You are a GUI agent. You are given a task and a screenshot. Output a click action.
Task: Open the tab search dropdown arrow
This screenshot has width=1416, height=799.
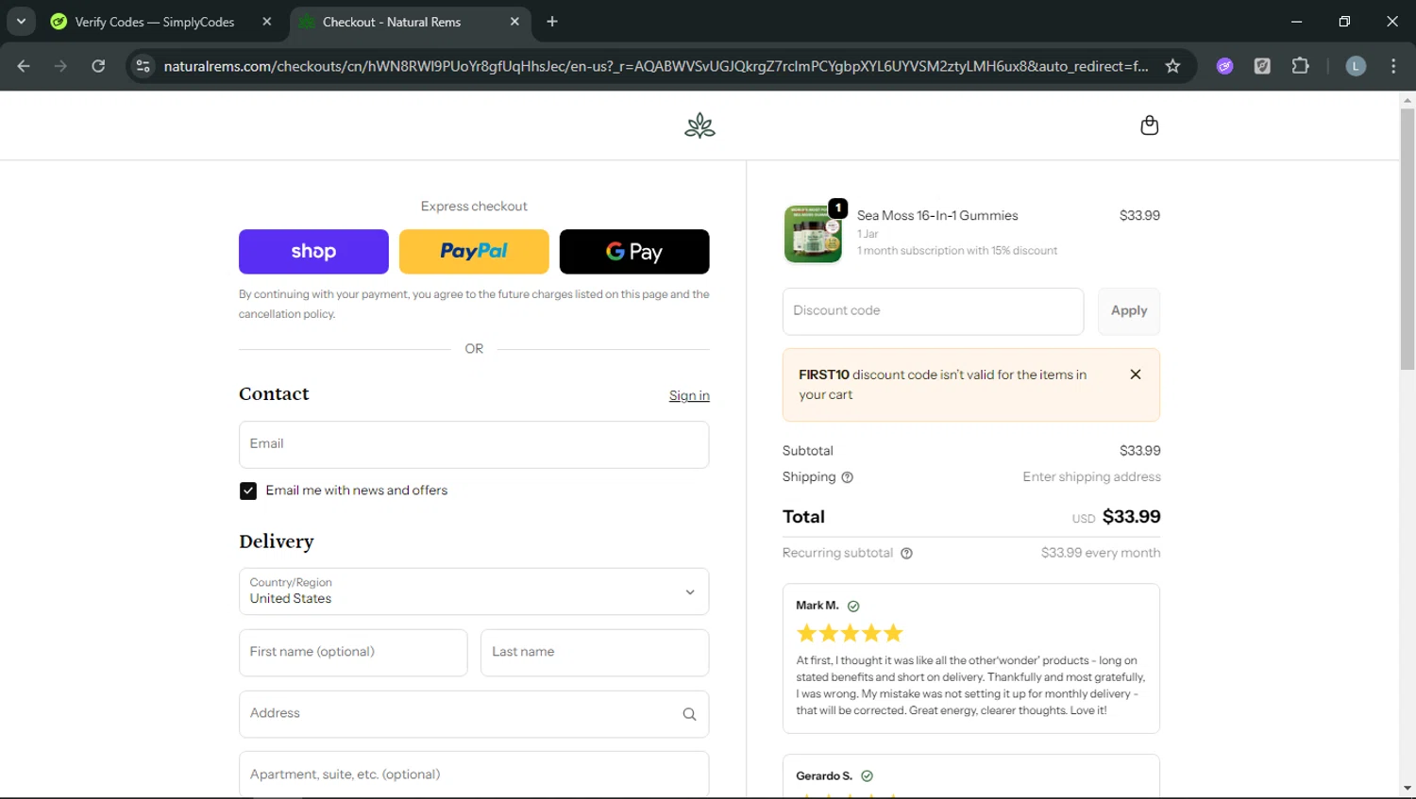point(21,22)
